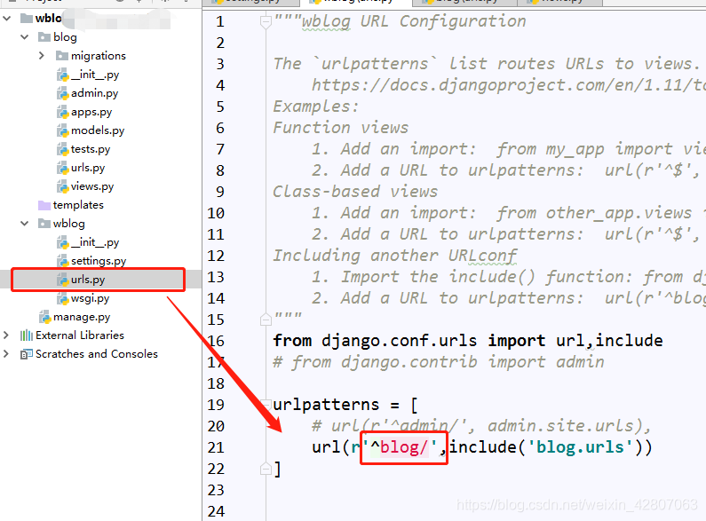Image resolution: width=706 pixels, height=521 pixels.
Task: Click commented 'from django.contrib import admin' line
Action: point(439,362)
